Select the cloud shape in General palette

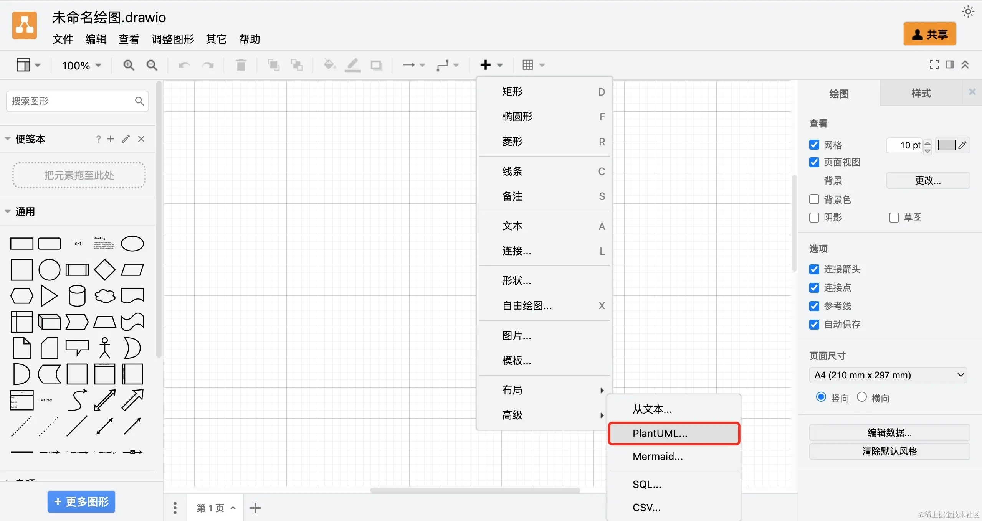(105, 296)
